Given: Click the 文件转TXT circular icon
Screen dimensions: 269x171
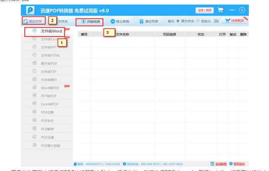Looking at the screenshot, I should [x=34, y=71].
